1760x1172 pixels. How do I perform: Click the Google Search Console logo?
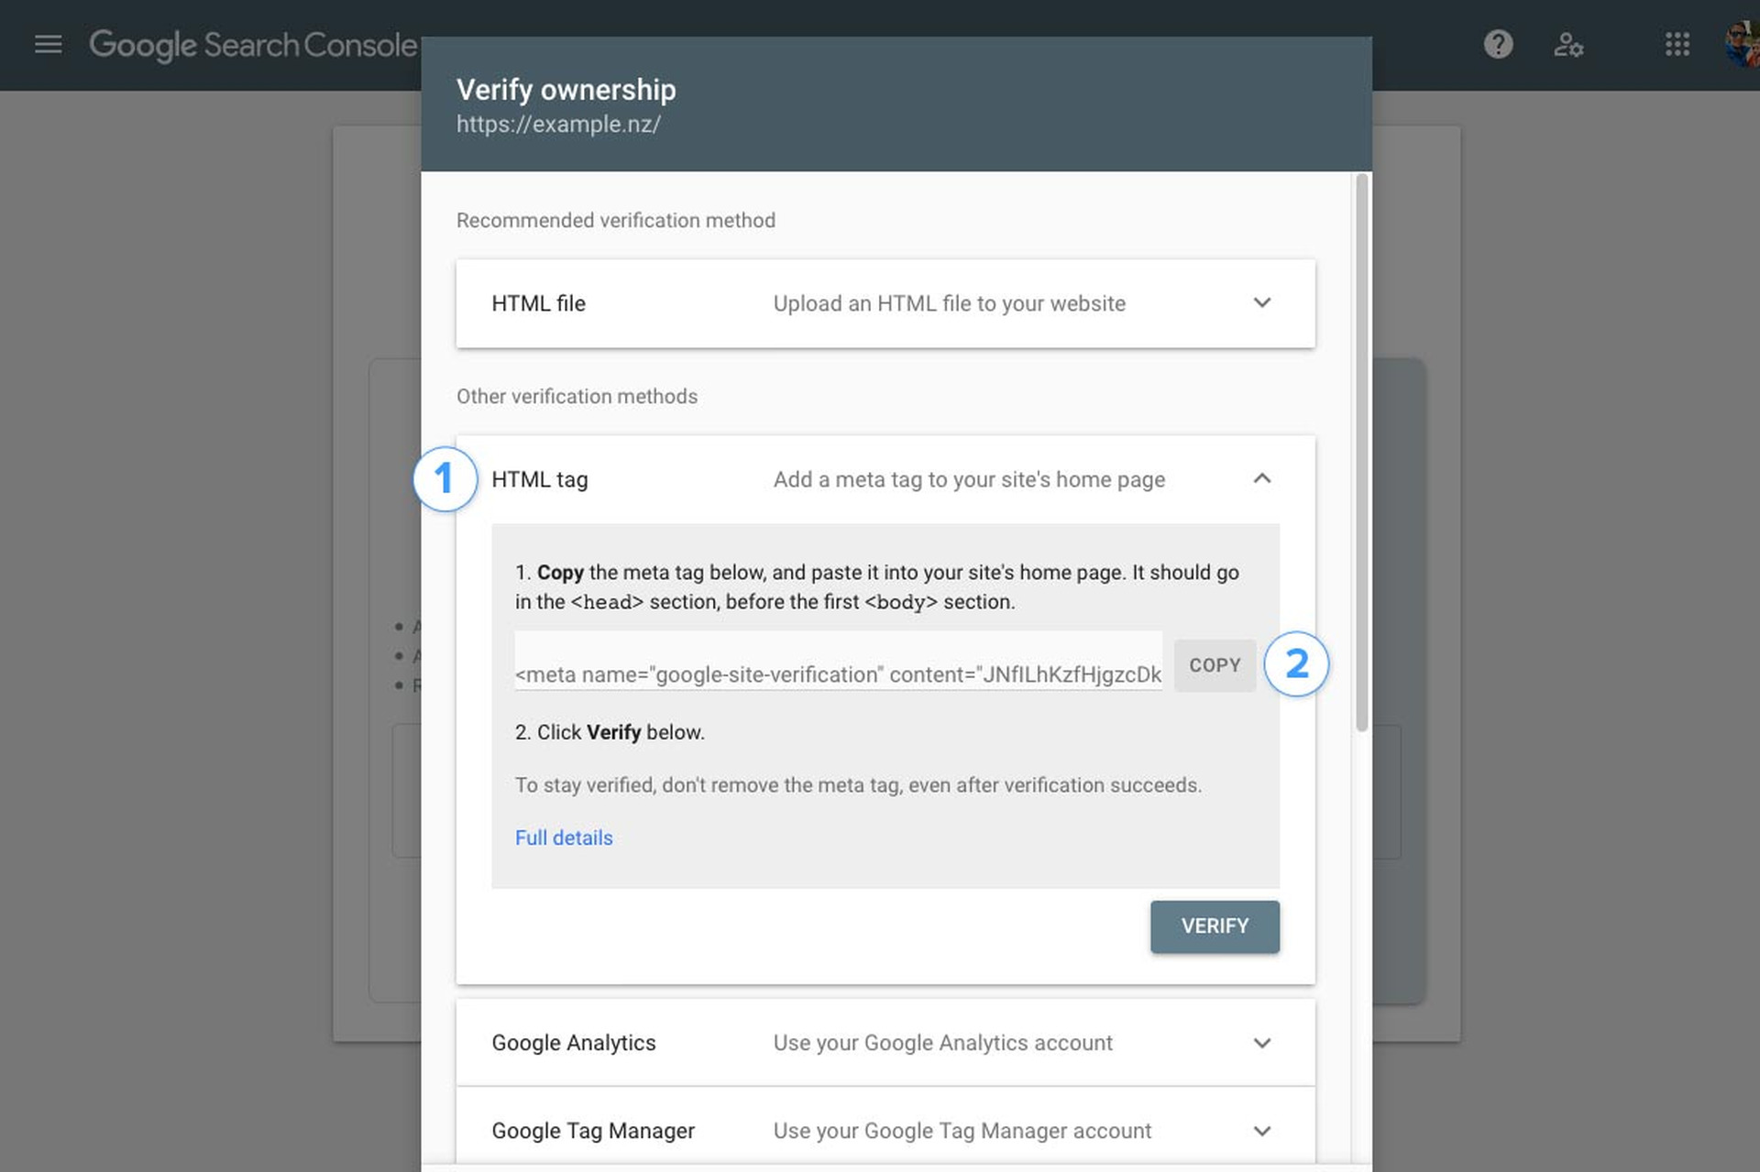253,44
